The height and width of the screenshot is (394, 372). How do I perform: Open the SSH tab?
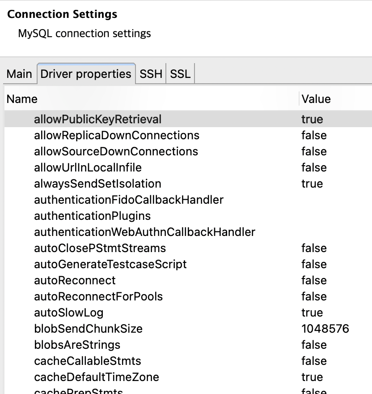pos(151,74)
